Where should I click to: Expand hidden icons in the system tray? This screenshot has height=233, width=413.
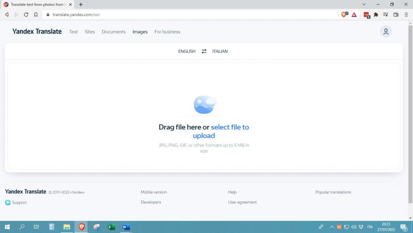click(332, 227)
